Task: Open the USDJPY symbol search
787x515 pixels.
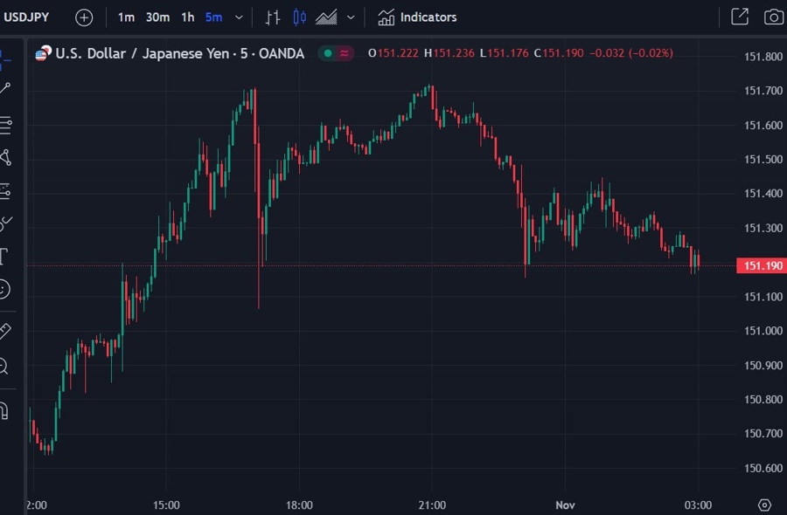Action: 26,17
